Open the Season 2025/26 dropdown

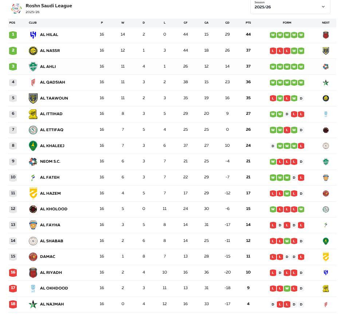290,7
